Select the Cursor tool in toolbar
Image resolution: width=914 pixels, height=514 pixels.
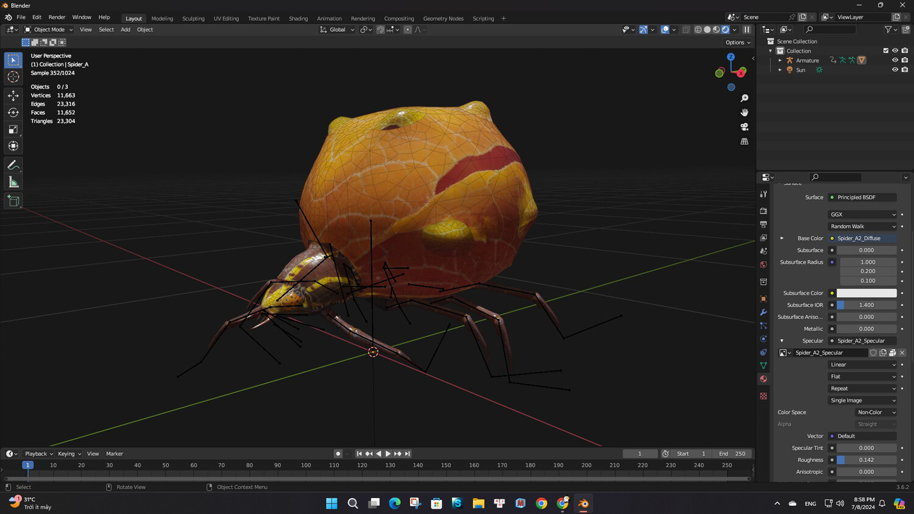13,77
